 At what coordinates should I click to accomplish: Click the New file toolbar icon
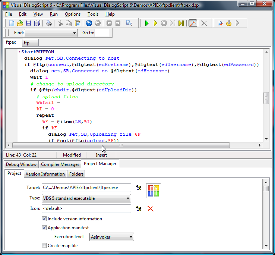point(12,23)
